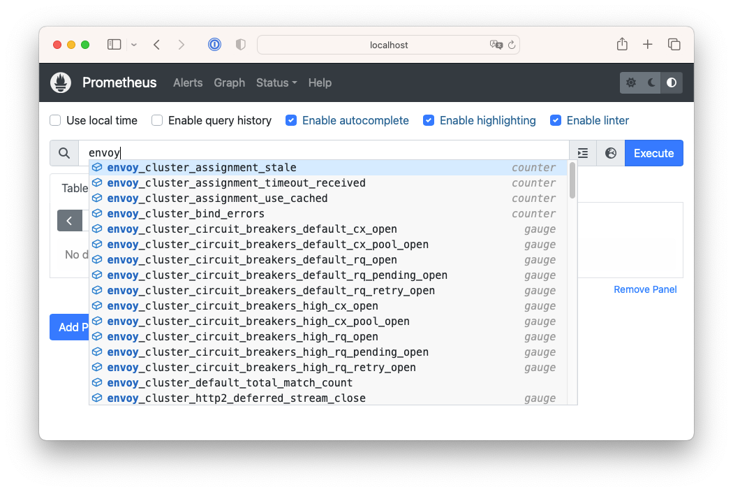Click cube icon beside envoy_cluster_bind_errors
733x492 pixels.
(x=97, y=213)
